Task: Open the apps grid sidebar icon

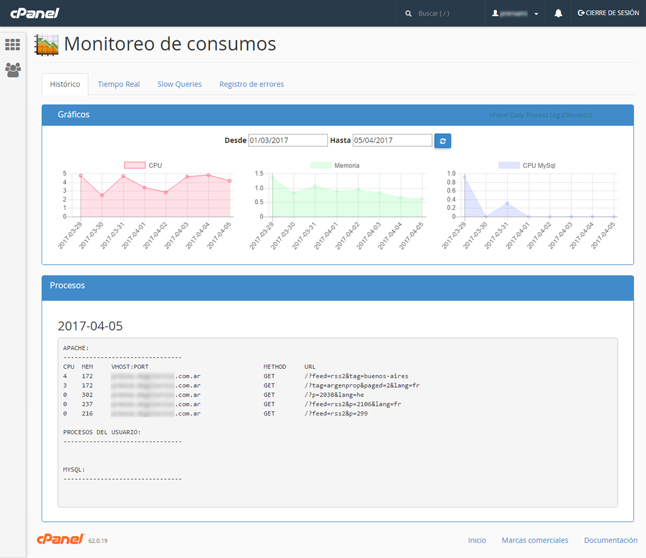Action: click(13, 45)
